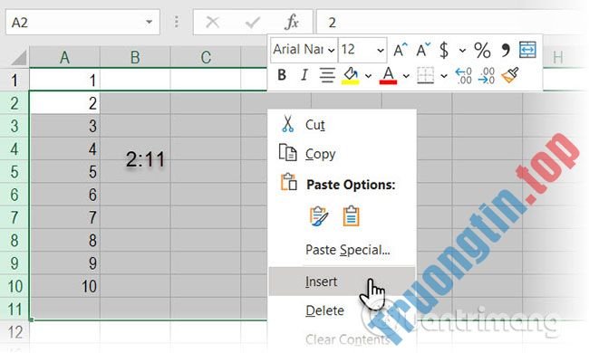Apply red Font Color
The height and width of the screenshot is (353, 589).
pos(388,75)
